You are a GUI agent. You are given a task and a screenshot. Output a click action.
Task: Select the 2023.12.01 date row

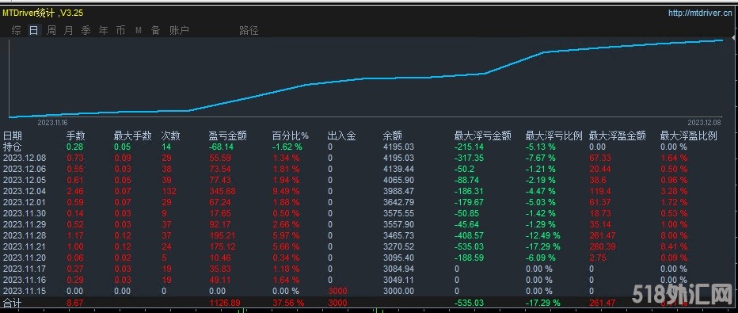(25, 202)
